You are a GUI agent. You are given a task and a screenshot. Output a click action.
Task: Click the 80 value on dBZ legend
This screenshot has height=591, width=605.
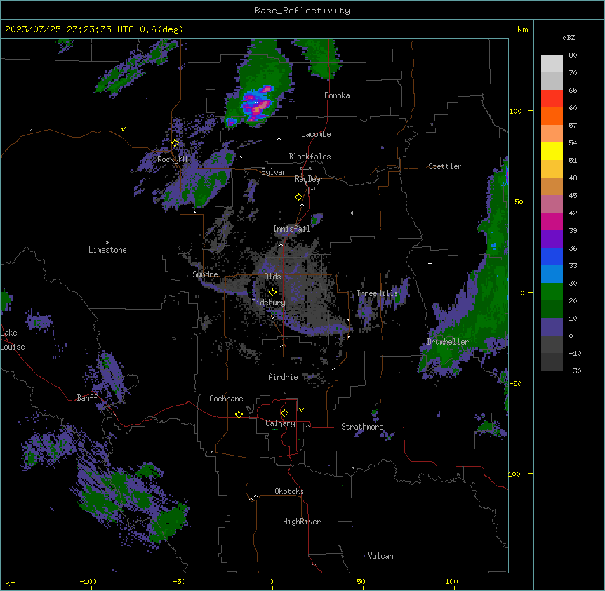click(573, 55)
